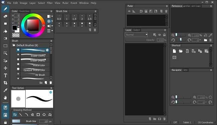
Task: Open the Navigator panel options menu
Action: (211, 70)
